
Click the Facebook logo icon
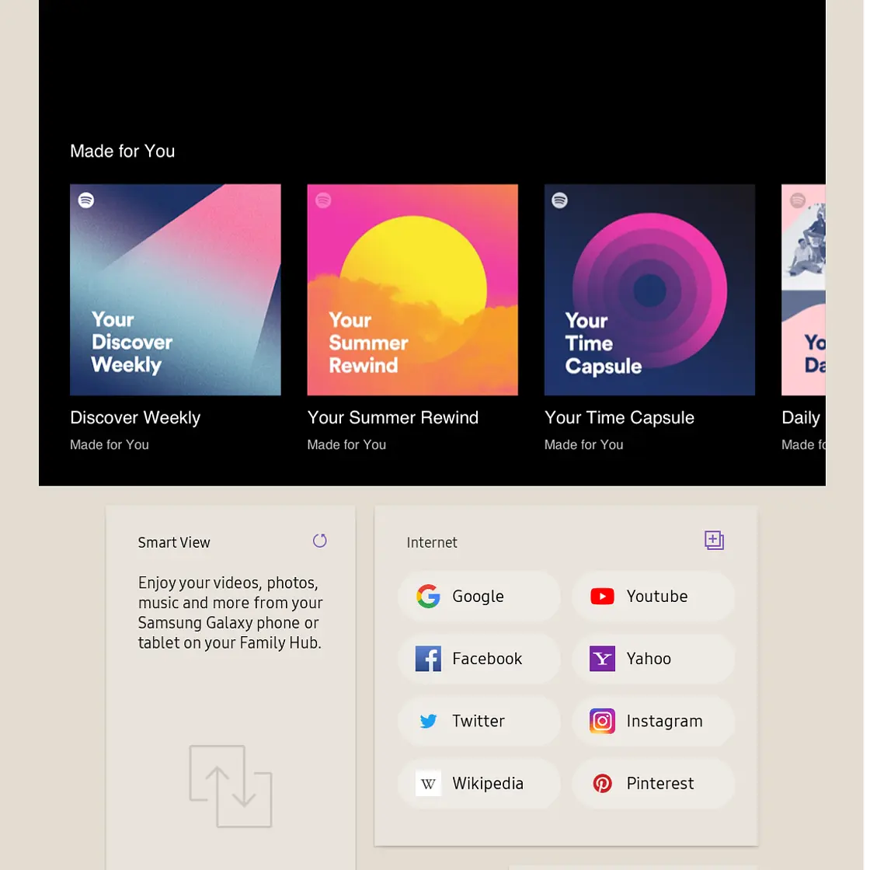(x=428, y=659)
